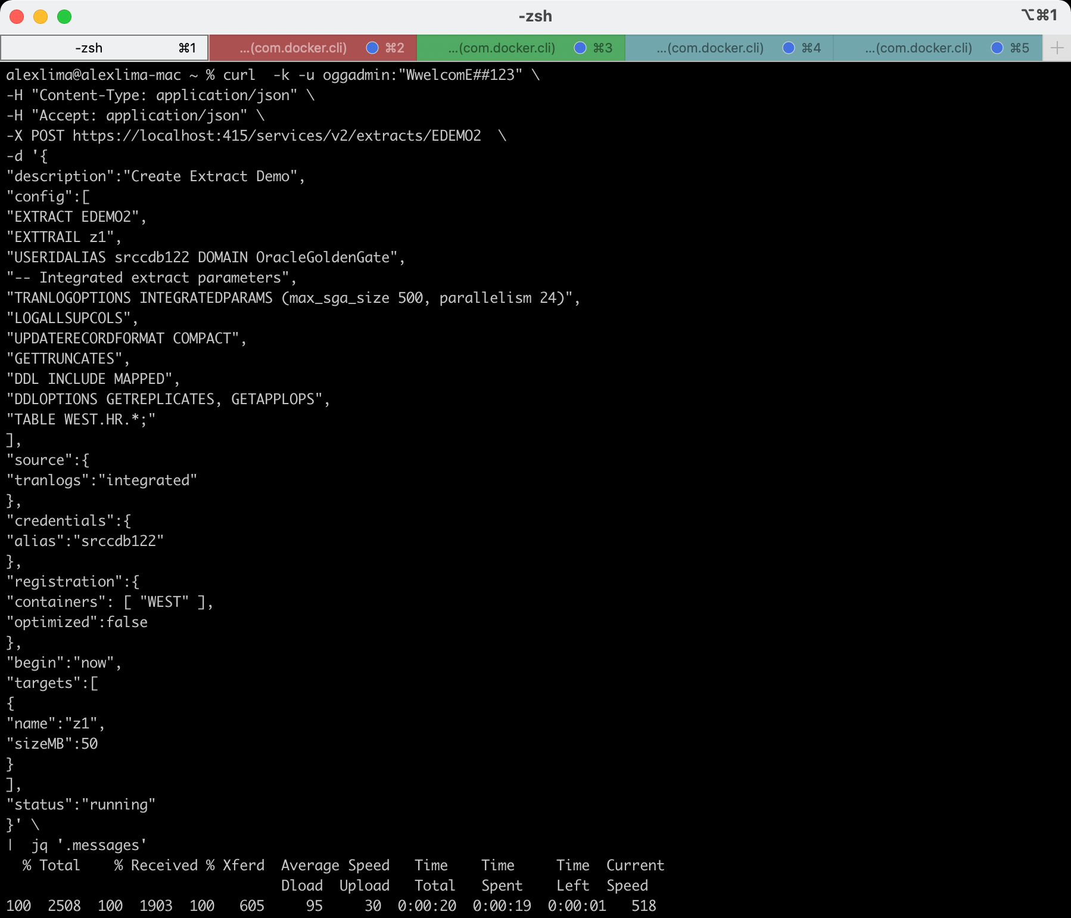Click the new tab plus button
The height and width of the screenshot is (918, 1071).
[x=1057, y=48]
